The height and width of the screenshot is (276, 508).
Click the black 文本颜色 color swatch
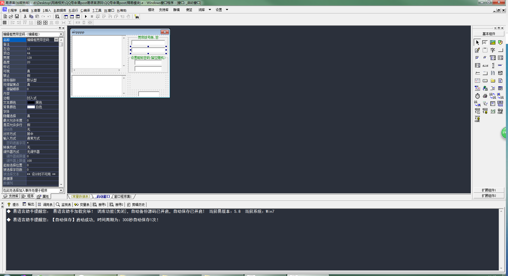coord(31,102)
